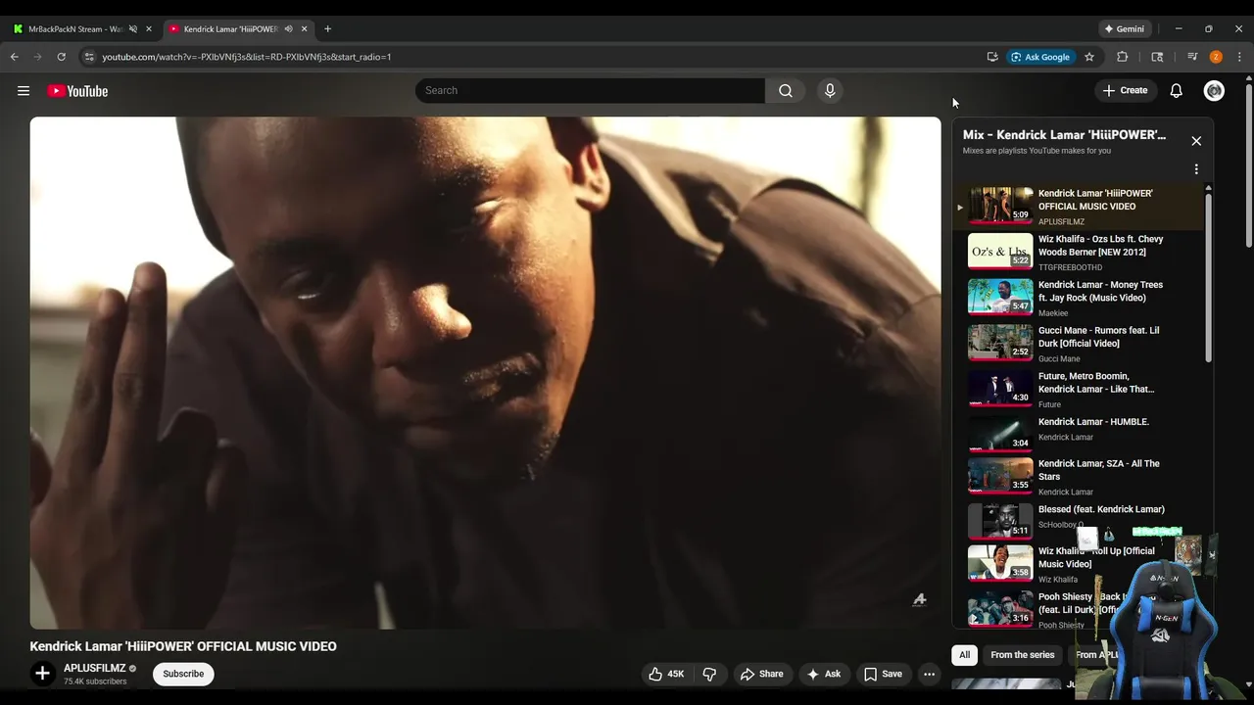
Task: Select the All filter chip
Action: [965, 655]
